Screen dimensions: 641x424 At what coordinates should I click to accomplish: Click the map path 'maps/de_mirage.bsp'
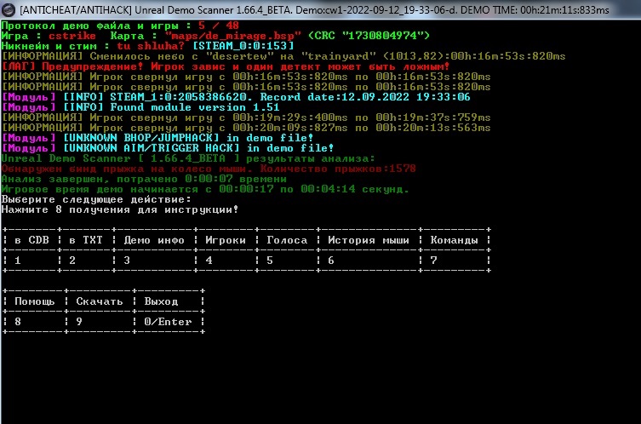pos(233,36)
